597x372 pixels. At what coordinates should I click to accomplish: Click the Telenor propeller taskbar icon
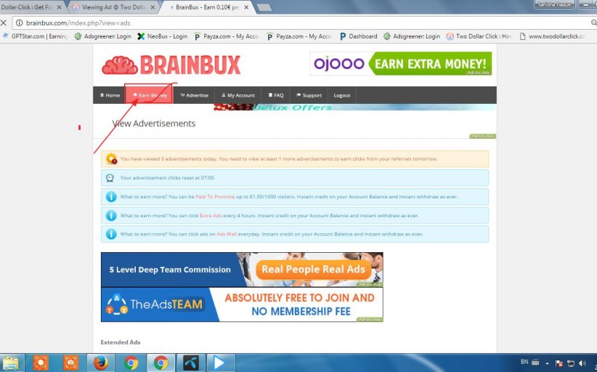point(190,363)
